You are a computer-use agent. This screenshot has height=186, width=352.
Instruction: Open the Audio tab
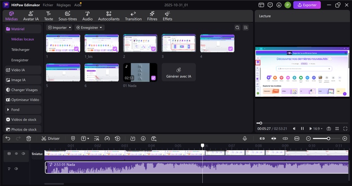(x=87, y=16)
